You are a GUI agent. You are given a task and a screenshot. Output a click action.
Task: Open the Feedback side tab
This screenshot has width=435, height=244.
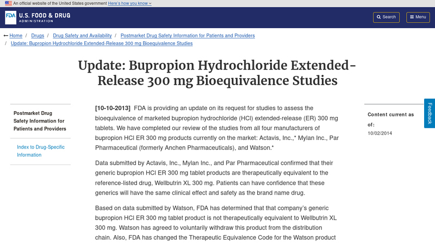click(430, 113)
